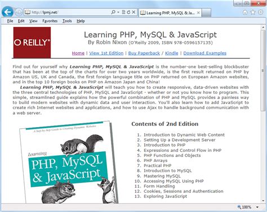Click the 'By Robin Nixon' author line
The width and height of the screenshot is (267, 212).
(150, 42)
